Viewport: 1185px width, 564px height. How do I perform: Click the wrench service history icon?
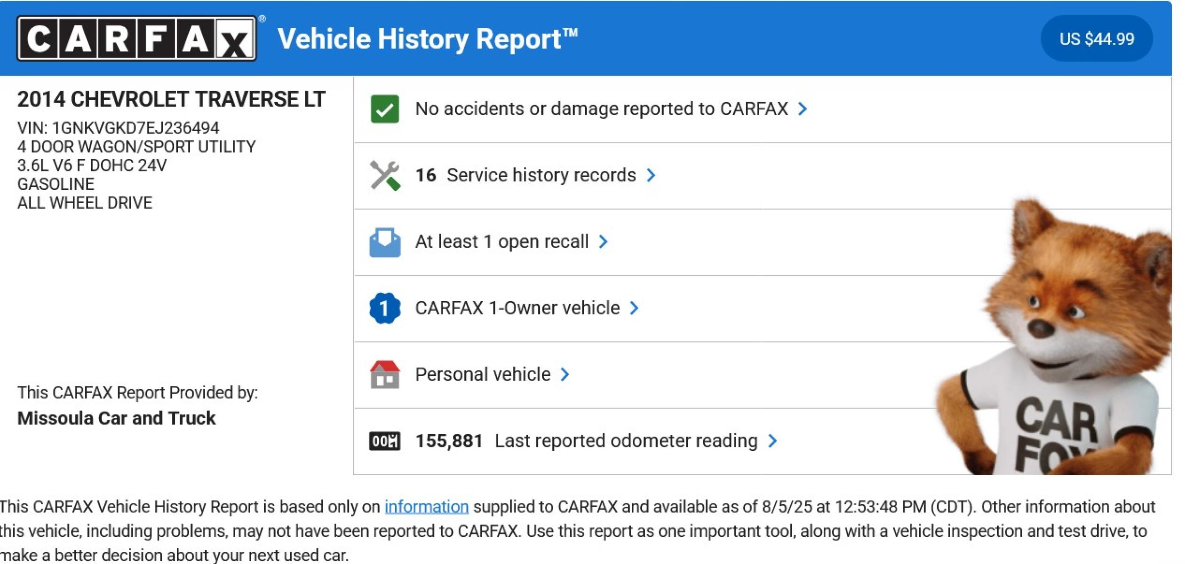[384, 175]
